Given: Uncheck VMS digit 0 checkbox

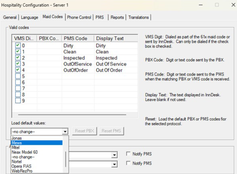Looking at the screenshot, I should pos(18,46).
